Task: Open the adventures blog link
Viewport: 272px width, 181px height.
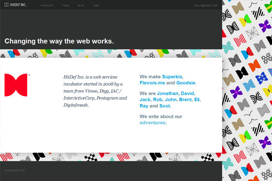Action: [152, 123]
